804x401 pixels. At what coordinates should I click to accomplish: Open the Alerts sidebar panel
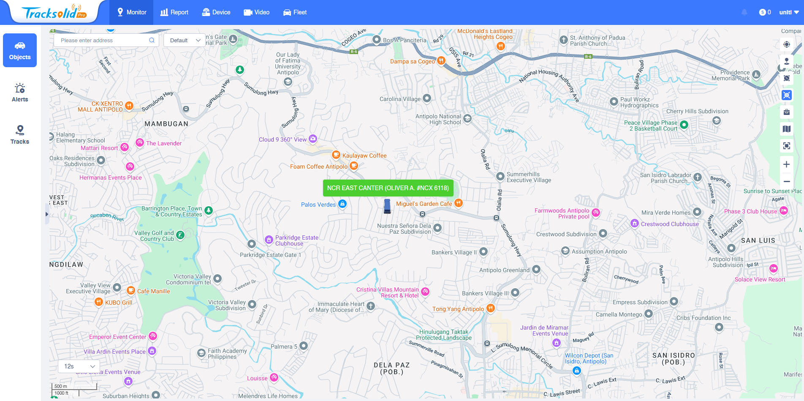(20, 93)
